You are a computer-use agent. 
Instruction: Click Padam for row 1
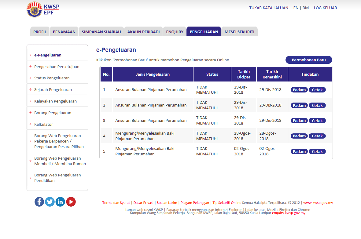point(299,90)
